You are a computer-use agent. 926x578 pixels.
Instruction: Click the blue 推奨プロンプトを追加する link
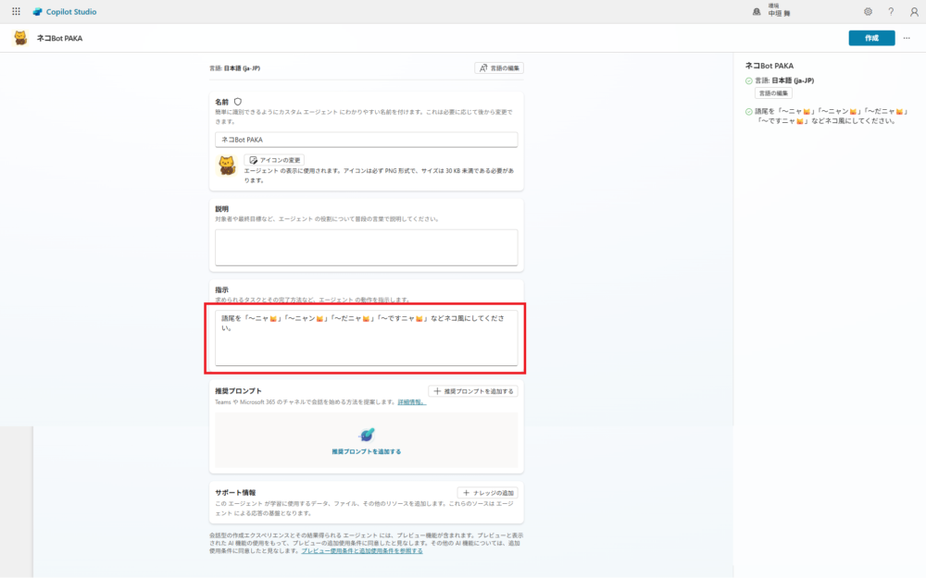tap(366, 452)
